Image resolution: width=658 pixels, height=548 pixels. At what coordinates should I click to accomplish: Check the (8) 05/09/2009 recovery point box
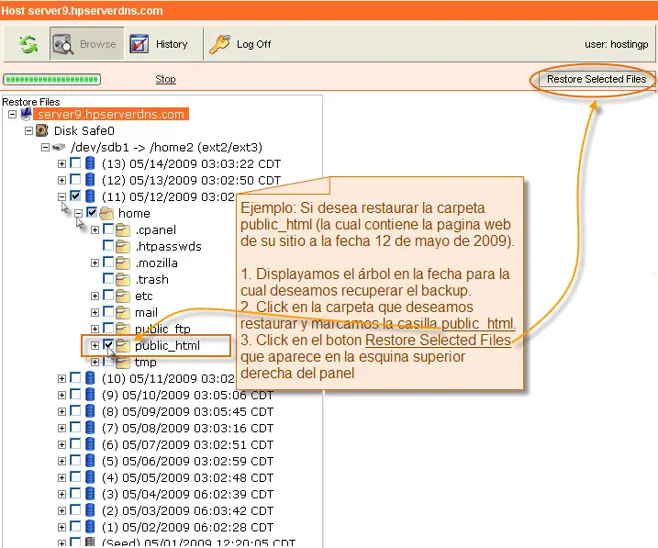coord(75,410)
